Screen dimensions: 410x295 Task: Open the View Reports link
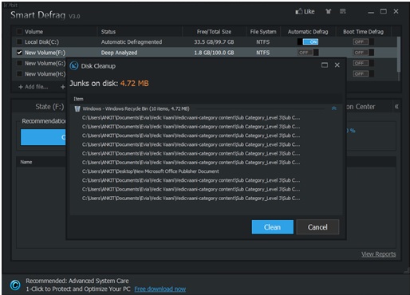tap(378, 254)
